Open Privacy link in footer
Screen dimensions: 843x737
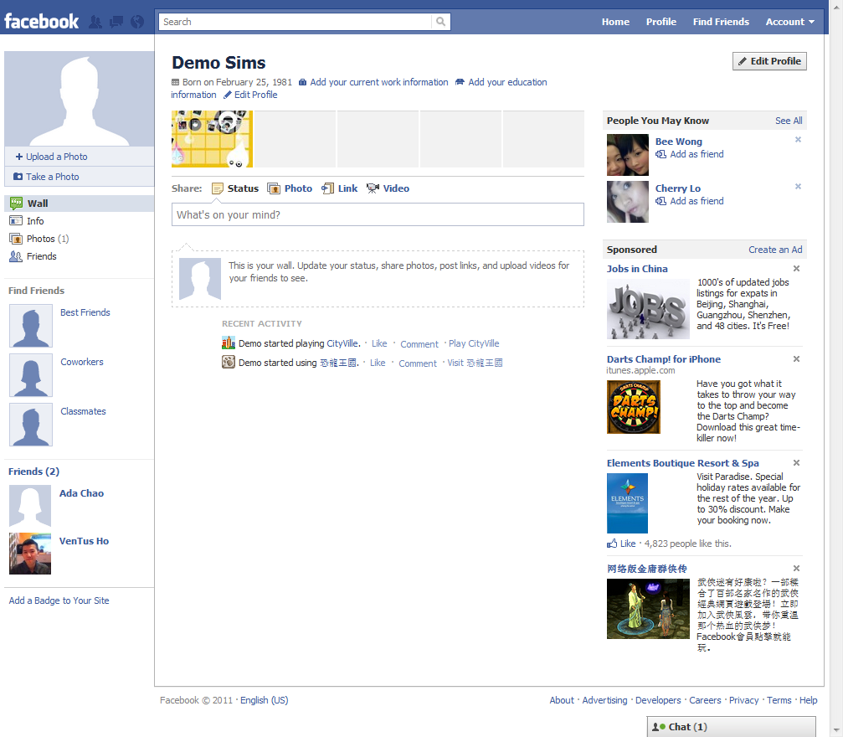(x=743, y=700)
